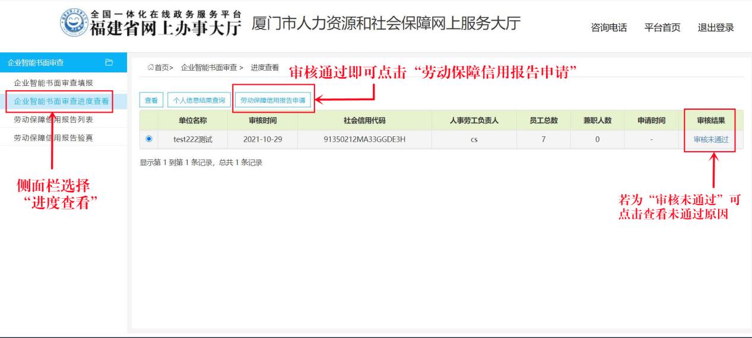Select the radio button for test222测试 row
This screenshot has width=752, height=338.
(x=148, y=139)
